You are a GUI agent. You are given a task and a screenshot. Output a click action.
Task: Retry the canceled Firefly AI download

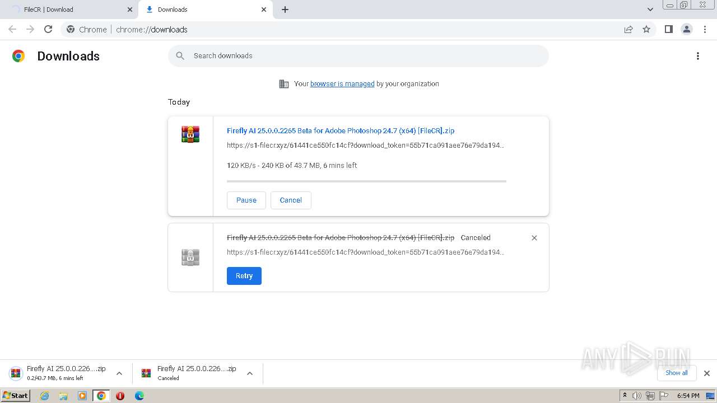(244, 276)
